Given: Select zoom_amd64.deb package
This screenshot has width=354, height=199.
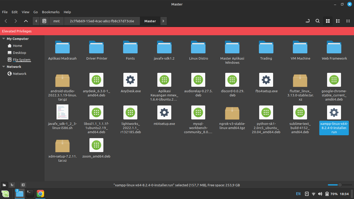Looking at the screenshot, I should (96, 148).
